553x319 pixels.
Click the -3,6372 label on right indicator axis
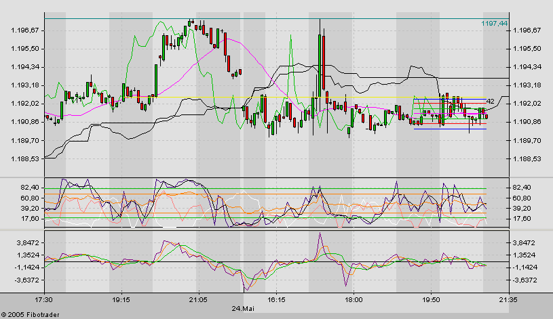pos(524,280)
